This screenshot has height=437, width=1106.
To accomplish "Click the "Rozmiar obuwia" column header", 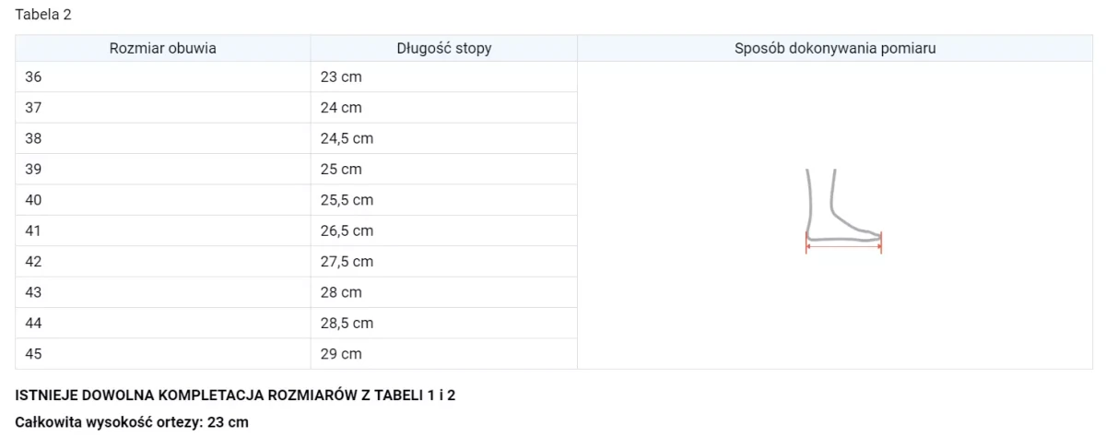I will (163, 48).
